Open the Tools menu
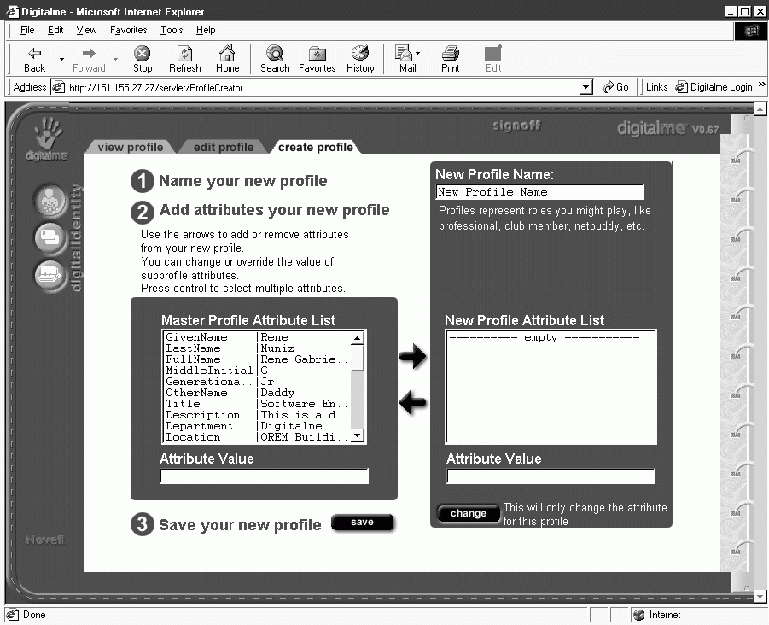 point(172,30)
